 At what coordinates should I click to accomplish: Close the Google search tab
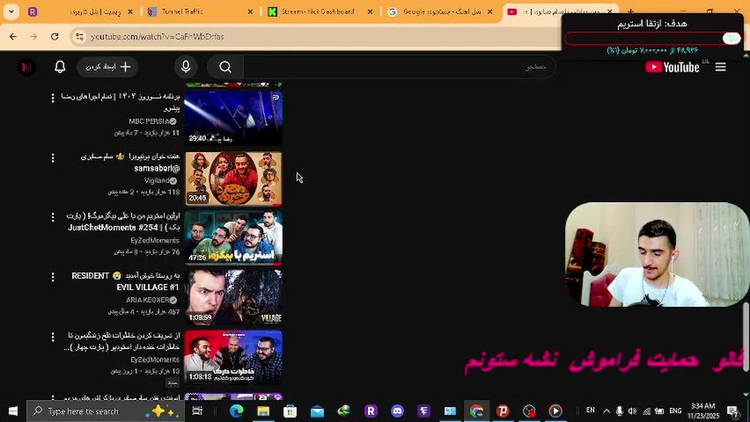[490, 12]
